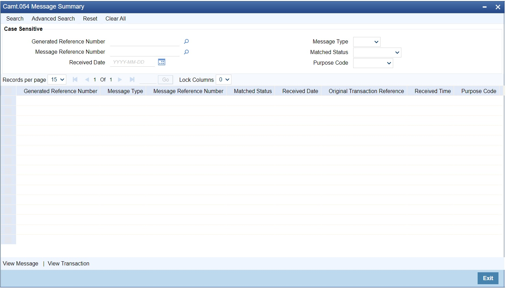The height and width of the screenshot is (288, 506).
Task: Sort by Purpose Code column header
Action: click(479, 91)
